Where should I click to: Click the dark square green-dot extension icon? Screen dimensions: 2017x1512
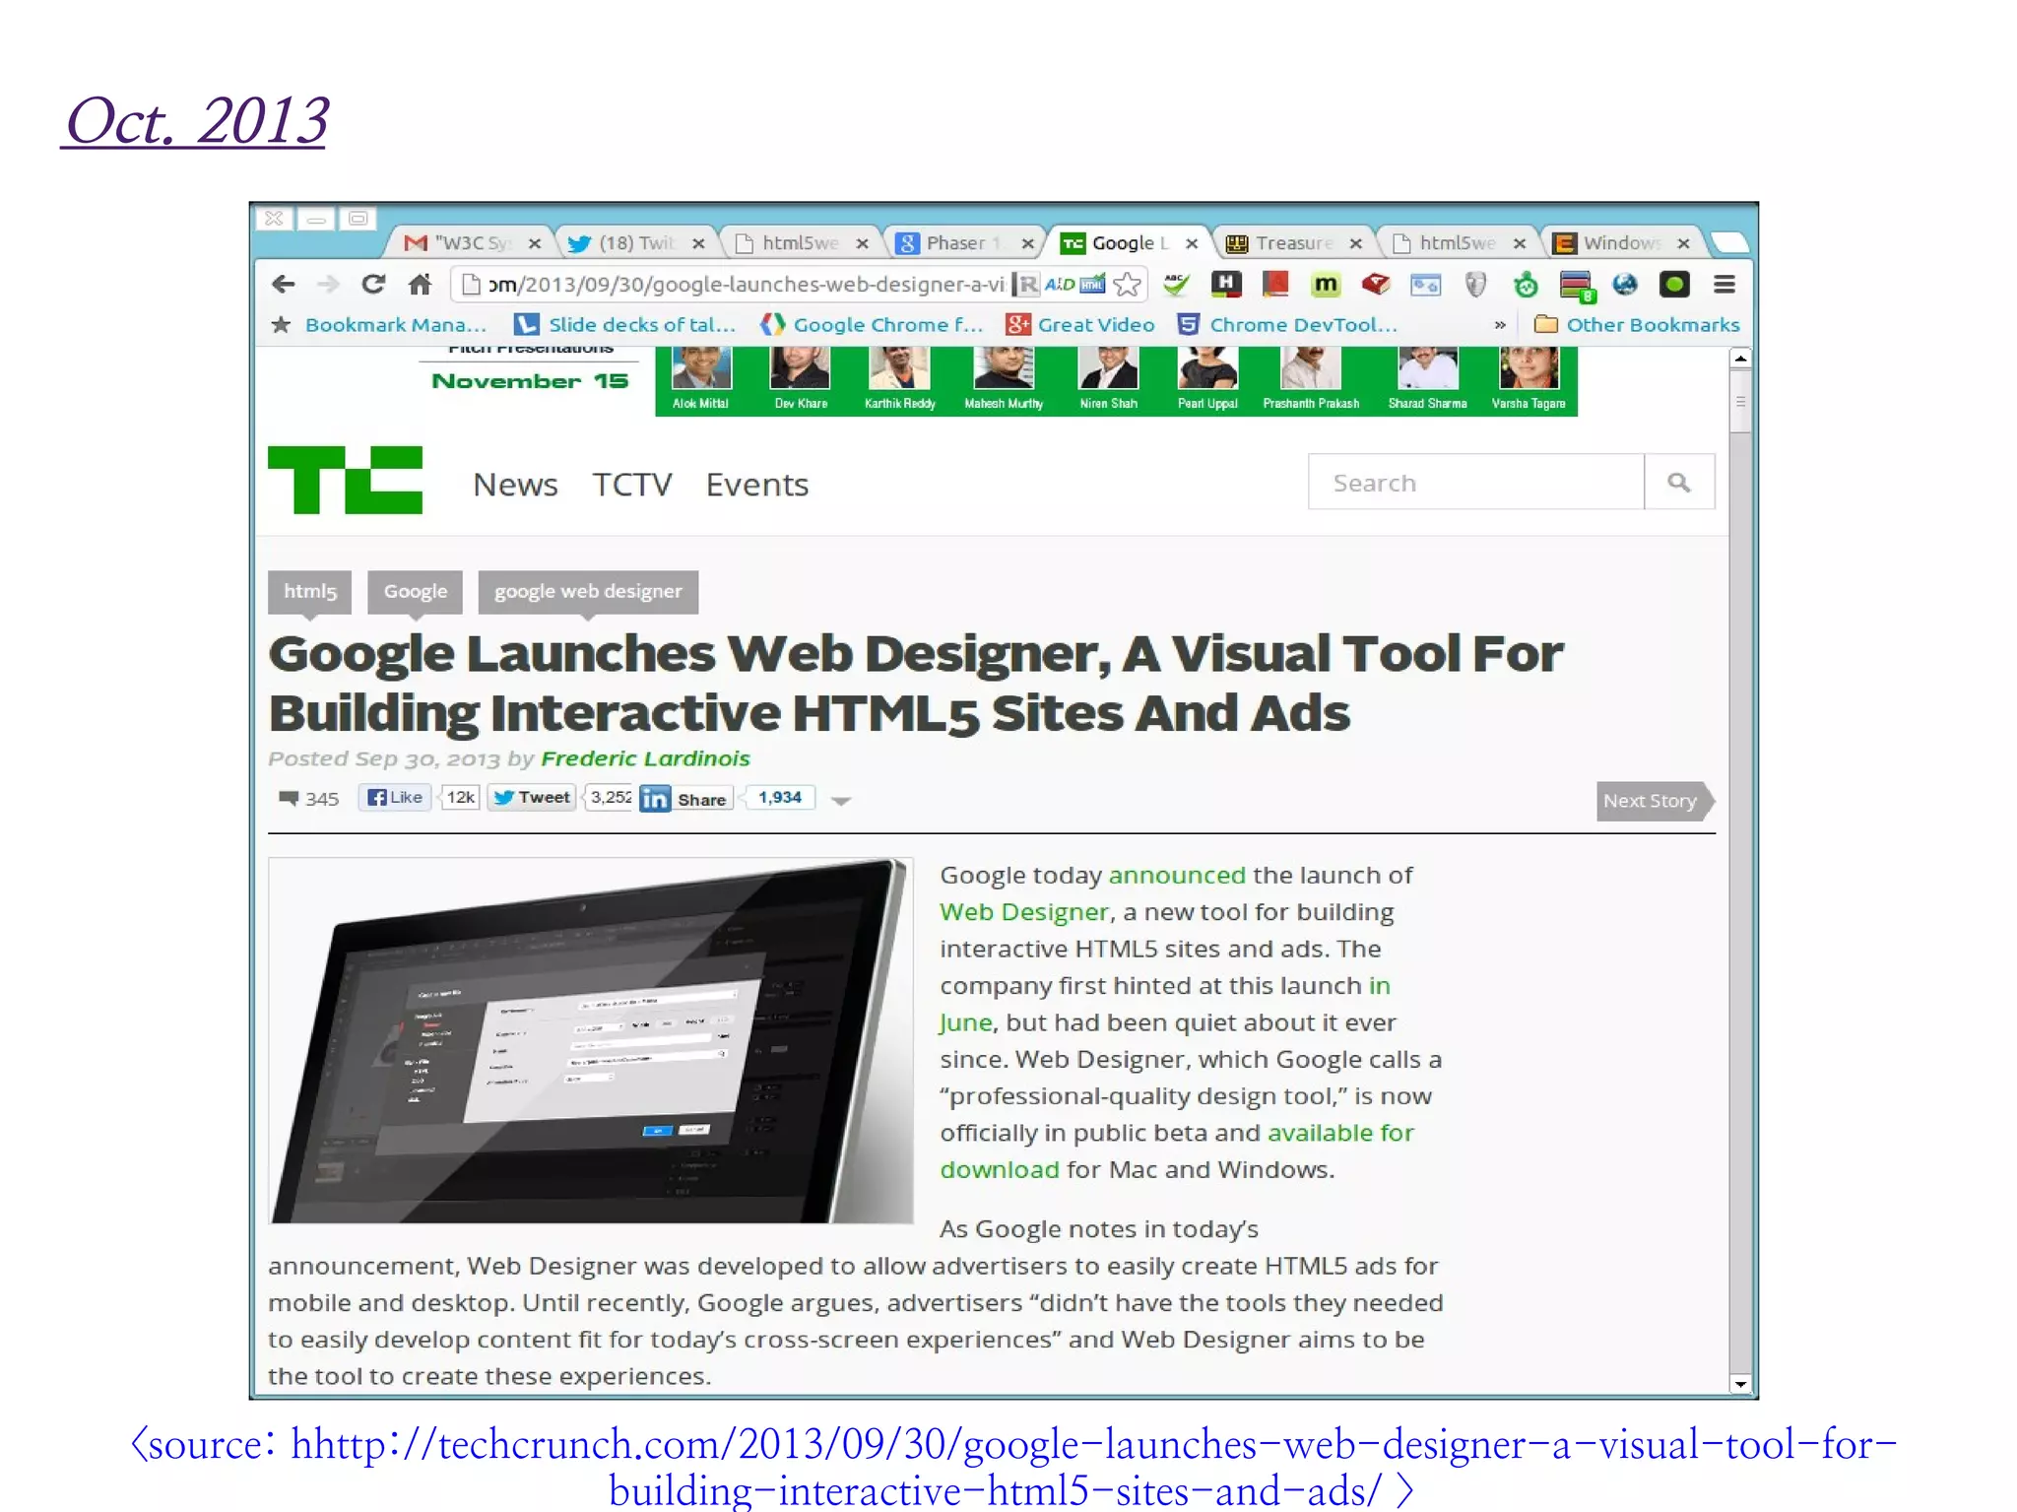pyautogui.click(x=1674, y=285)
